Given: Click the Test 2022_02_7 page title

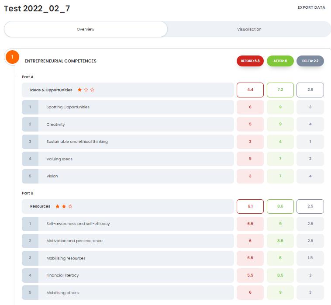Looking at the screenshot, I should tap(37, 8).
